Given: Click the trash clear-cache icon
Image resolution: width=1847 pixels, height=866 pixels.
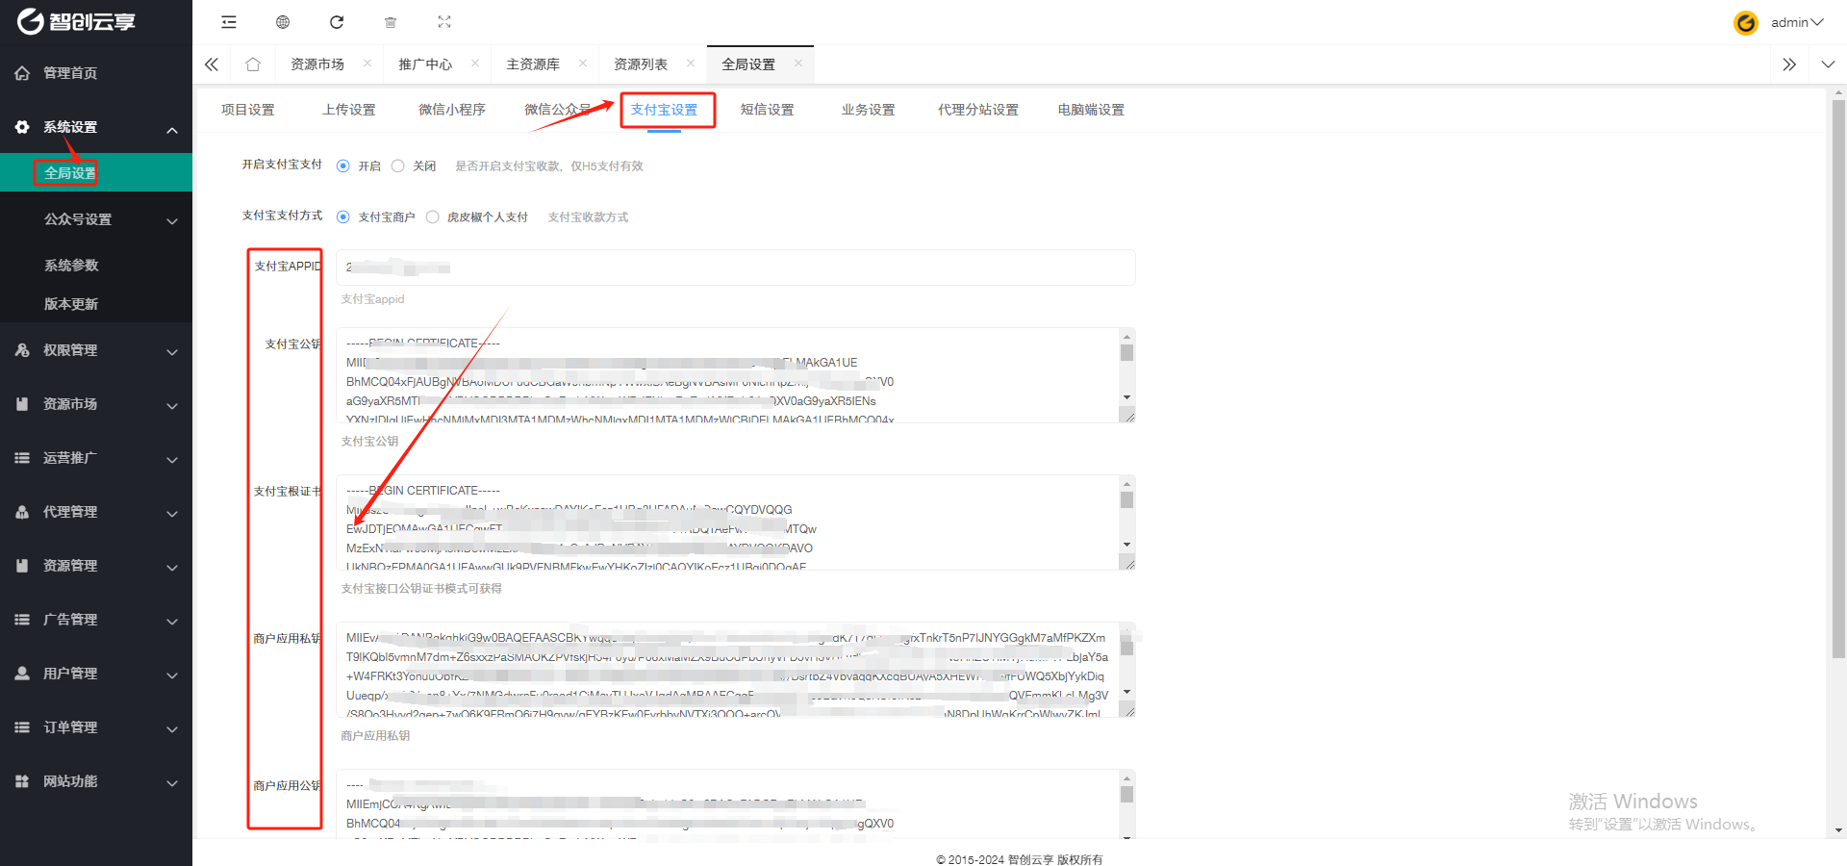Looking at the screenshot, I should [391, 22].
